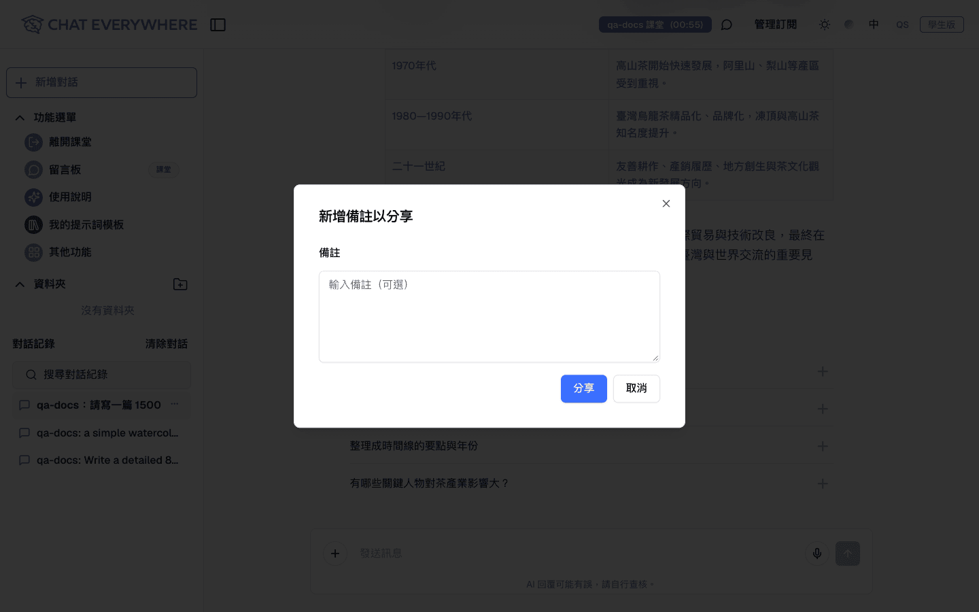The width and height of the screenshot is (979, 612).
Task: Start a new chat with 新增對話
Action: tap(102, 82)
